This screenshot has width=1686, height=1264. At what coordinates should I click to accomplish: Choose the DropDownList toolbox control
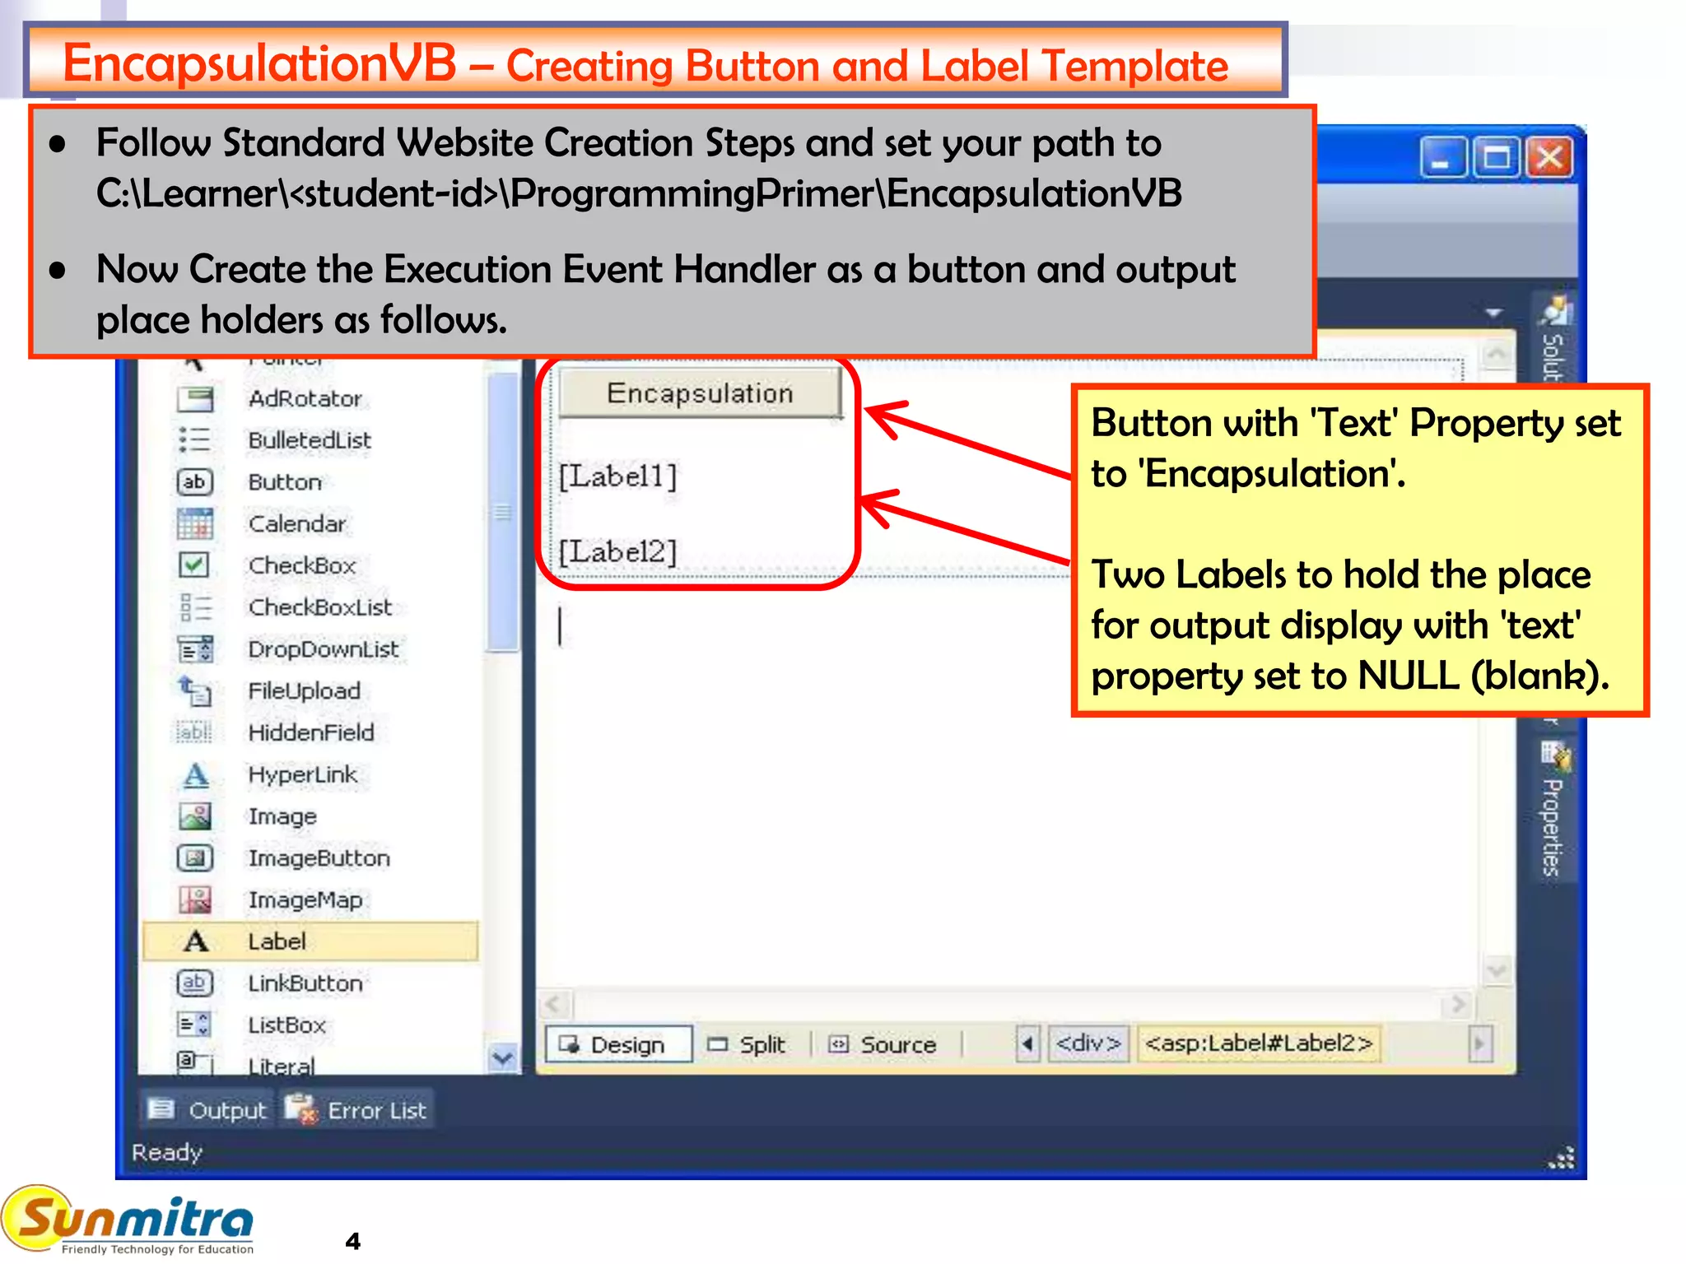(323, 649)
